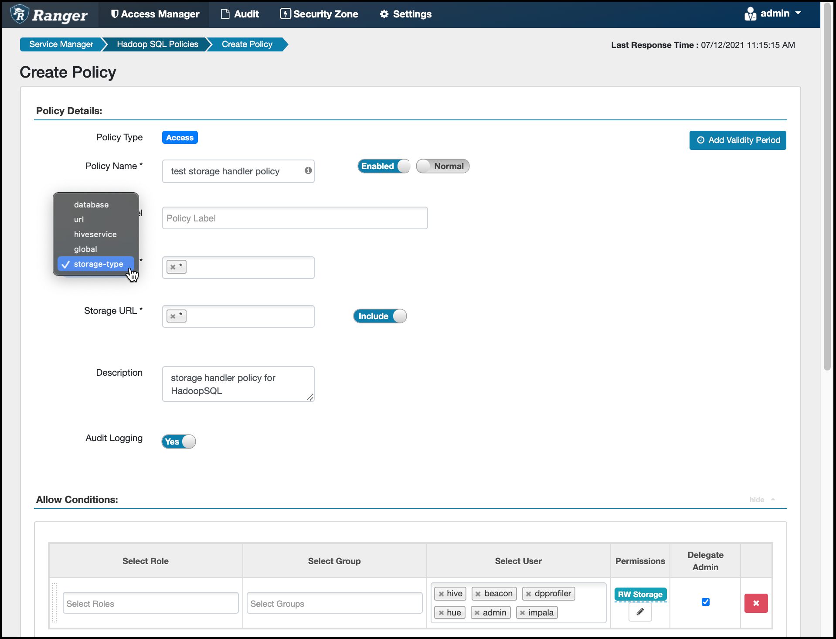
Task: Select database from the resource dropdown
Action: point(91,204)
